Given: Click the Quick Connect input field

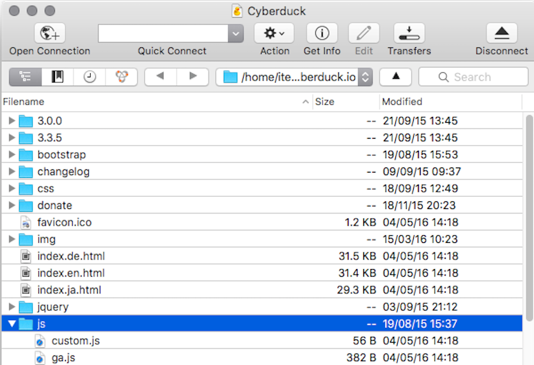Looking at the screenshot, I should click(x=163, y=33).
